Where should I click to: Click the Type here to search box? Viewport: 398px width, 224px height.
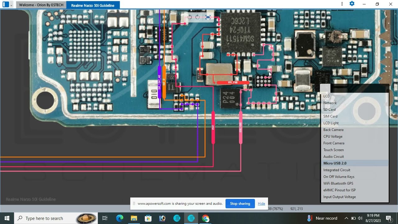[56, 218]
